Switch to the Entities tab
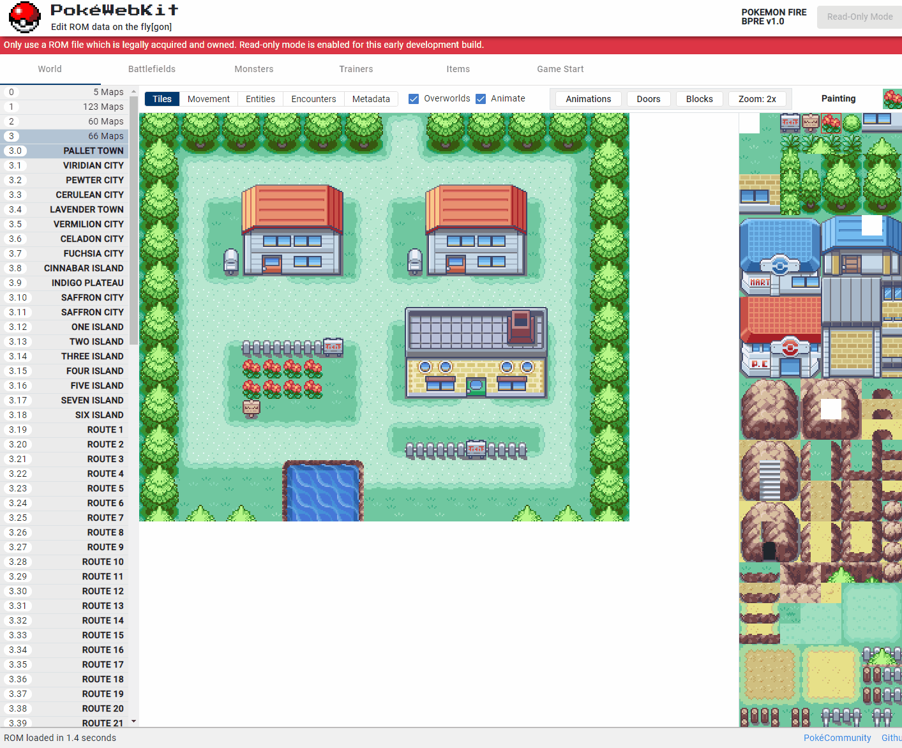This screenshot has height=748, width=902. (x=260, y=99)
